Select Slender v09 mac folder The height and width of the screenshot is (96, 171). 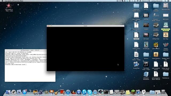[166, 56]
